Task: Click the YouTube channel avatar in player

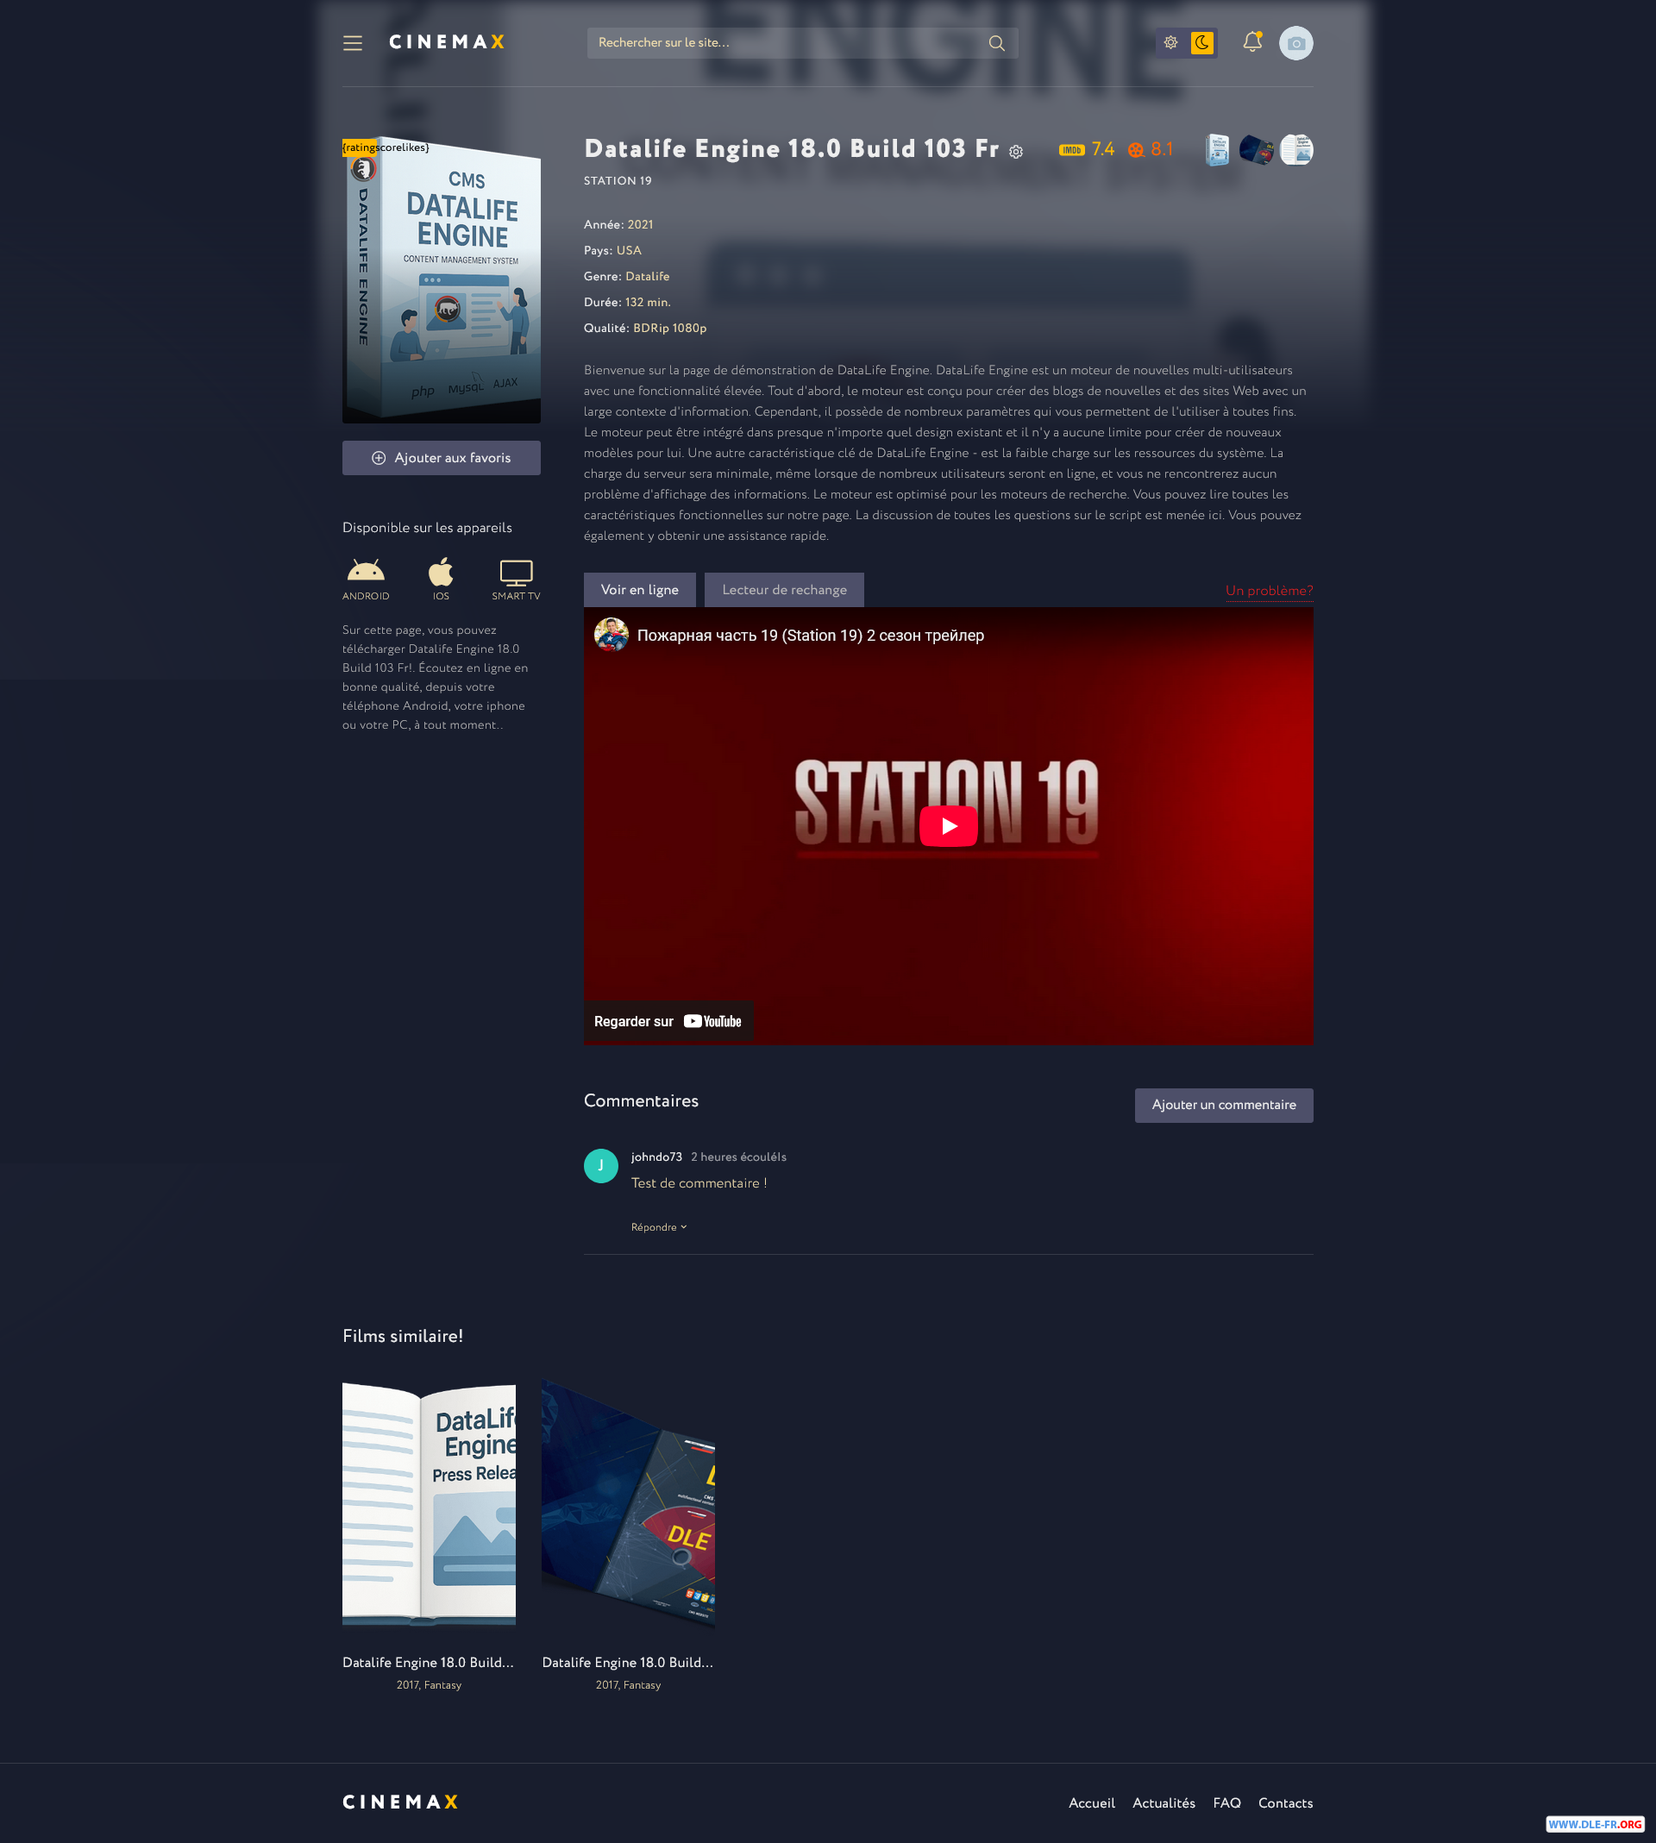Action: coord(612,635)
